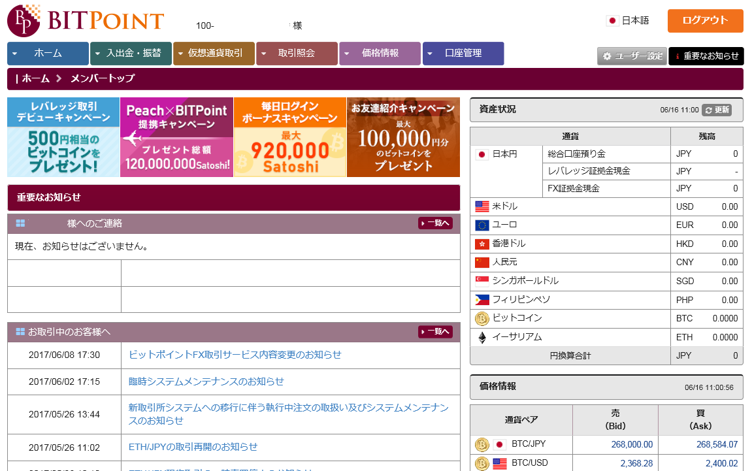Click the US dollar flag icon
Viewport: 752px width, 471px height.
(x=482, y=206)
